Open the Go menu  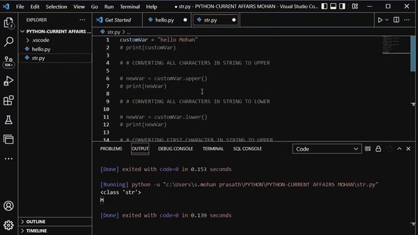[x=94, y=7]
